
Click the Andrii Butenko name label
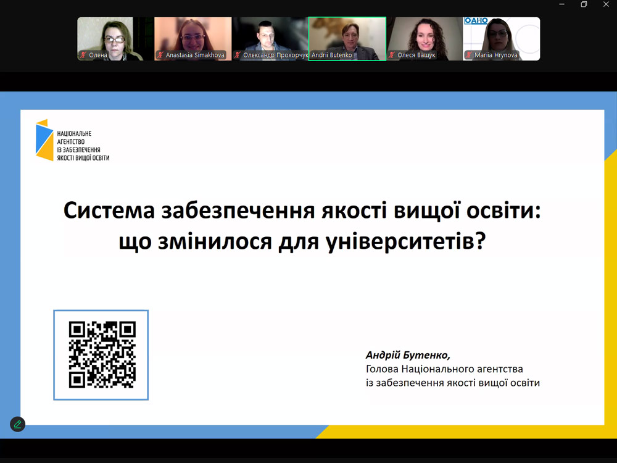coord(331,55)
